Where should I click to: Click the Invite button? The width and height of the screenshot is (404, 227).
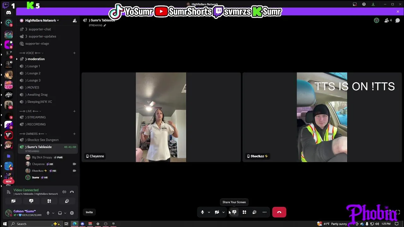coord(89,212)
